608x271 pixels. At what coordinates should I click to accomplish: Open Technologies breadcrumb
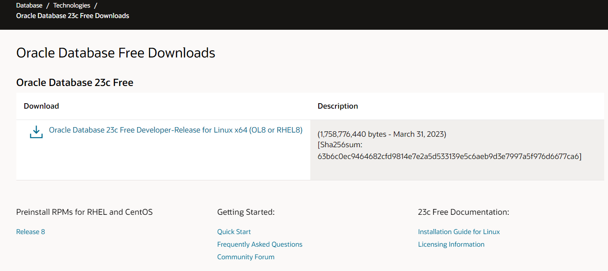coord(71,5)
